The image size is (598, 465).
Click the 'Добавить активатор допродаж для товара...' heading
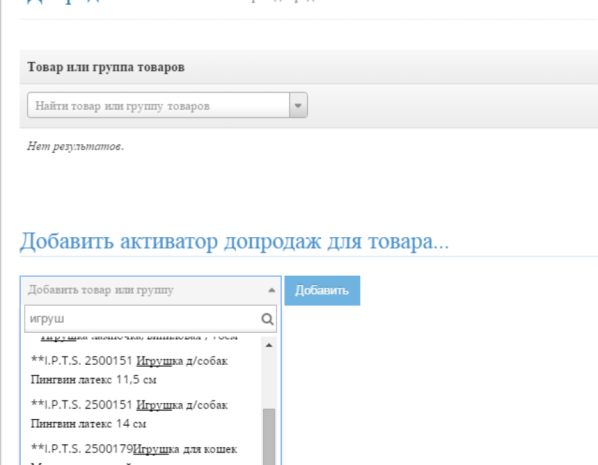(x=234, y=242)
